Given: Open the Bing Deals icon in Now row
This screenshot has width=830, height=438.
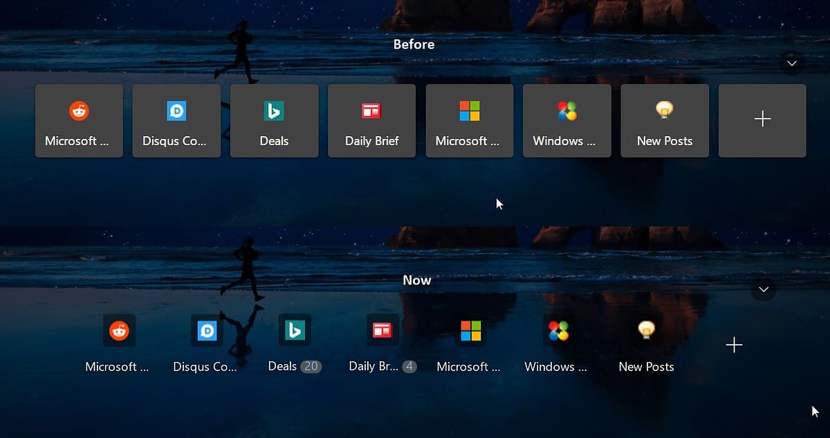Looking at the screenshot, I should click(295, 330).
